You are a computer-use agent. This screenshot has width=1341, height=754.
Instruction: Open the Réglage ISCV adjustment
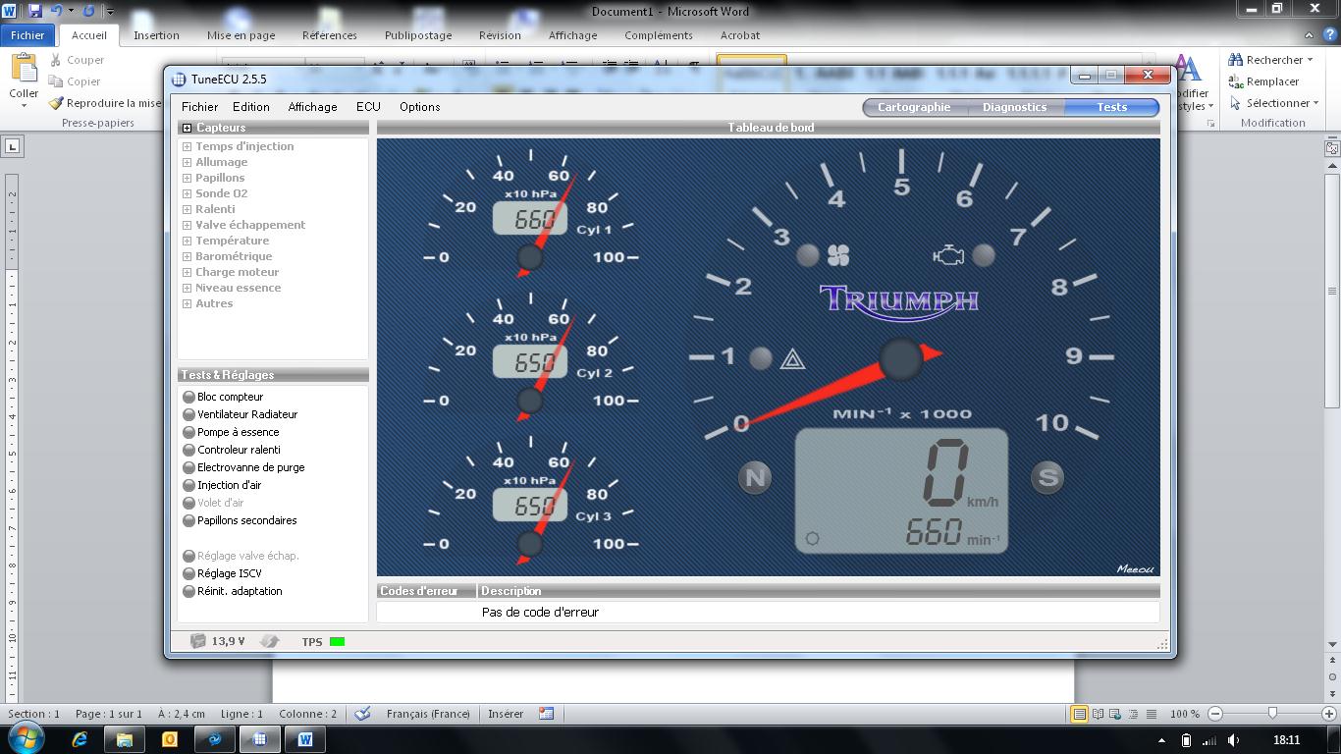222,573
